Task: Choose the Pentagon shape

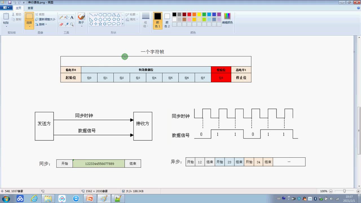Action: coord(100,19)
